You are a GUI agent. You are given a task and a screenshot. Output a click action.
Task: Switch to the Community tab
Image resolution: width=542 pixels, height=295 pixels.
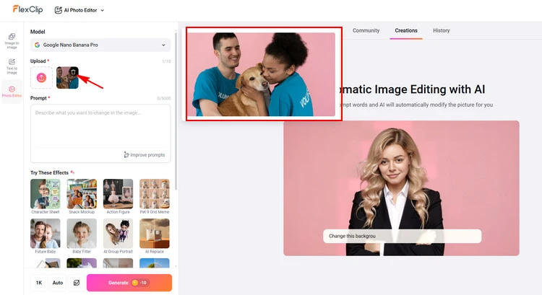pos(366,30)
